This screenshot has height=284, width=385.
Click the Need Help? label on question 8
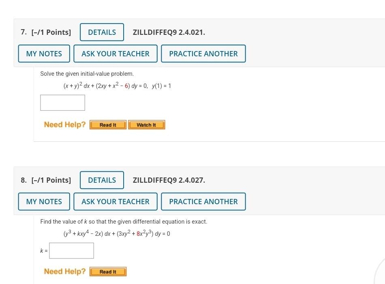[x=64, y=271]
